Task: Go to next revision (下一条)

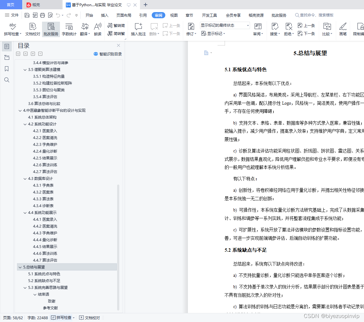Action: click(306, 33)
